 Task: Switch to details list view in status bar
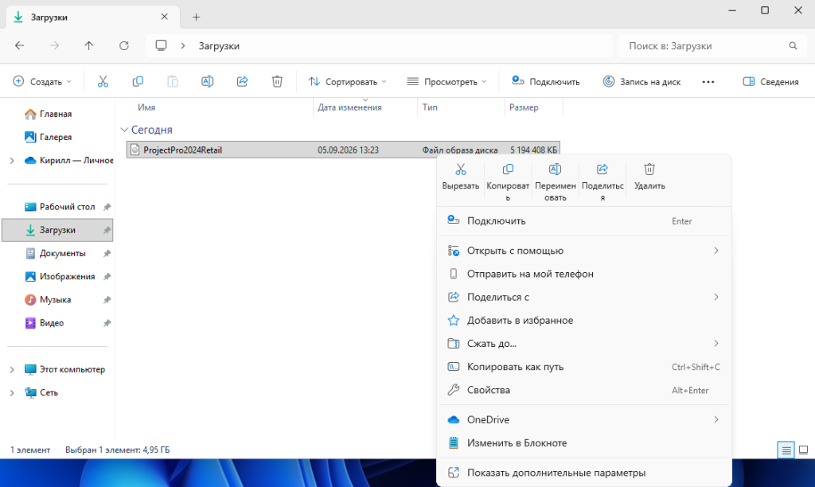786,450
